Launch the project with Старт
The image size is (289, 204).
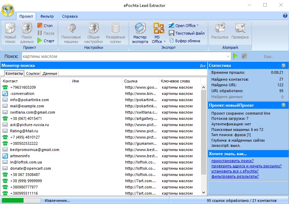click(x=46, y=41)
